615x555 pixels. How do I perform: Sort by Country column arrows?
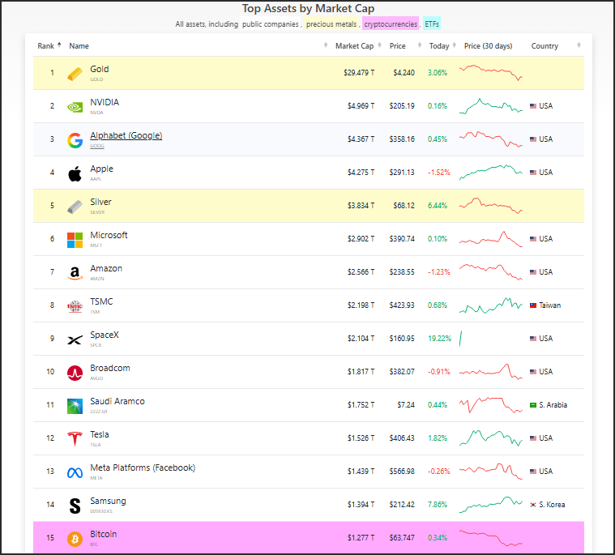tap(579, 45)
